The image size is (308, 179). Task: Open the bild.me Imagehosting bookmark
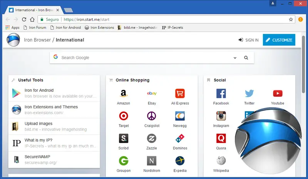(x=137, y=28)
